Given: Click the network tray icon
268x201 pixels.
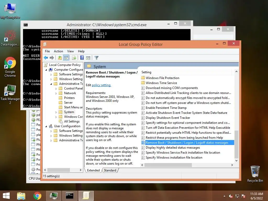Looking at the screenshot, I should click(237, 196).
